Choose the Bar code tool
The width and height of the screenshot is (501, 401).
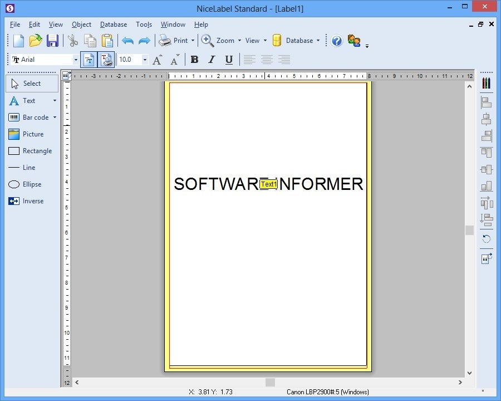28,118
